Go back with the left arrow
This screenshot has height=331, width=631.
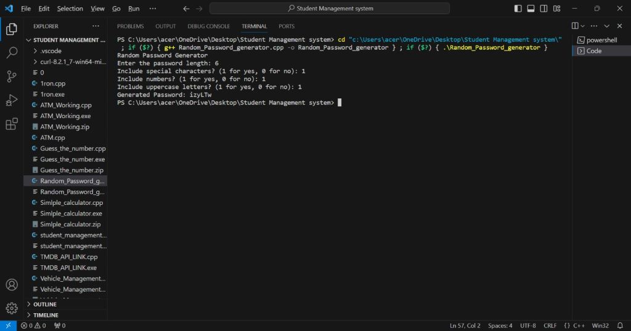(x=186, y=9)
